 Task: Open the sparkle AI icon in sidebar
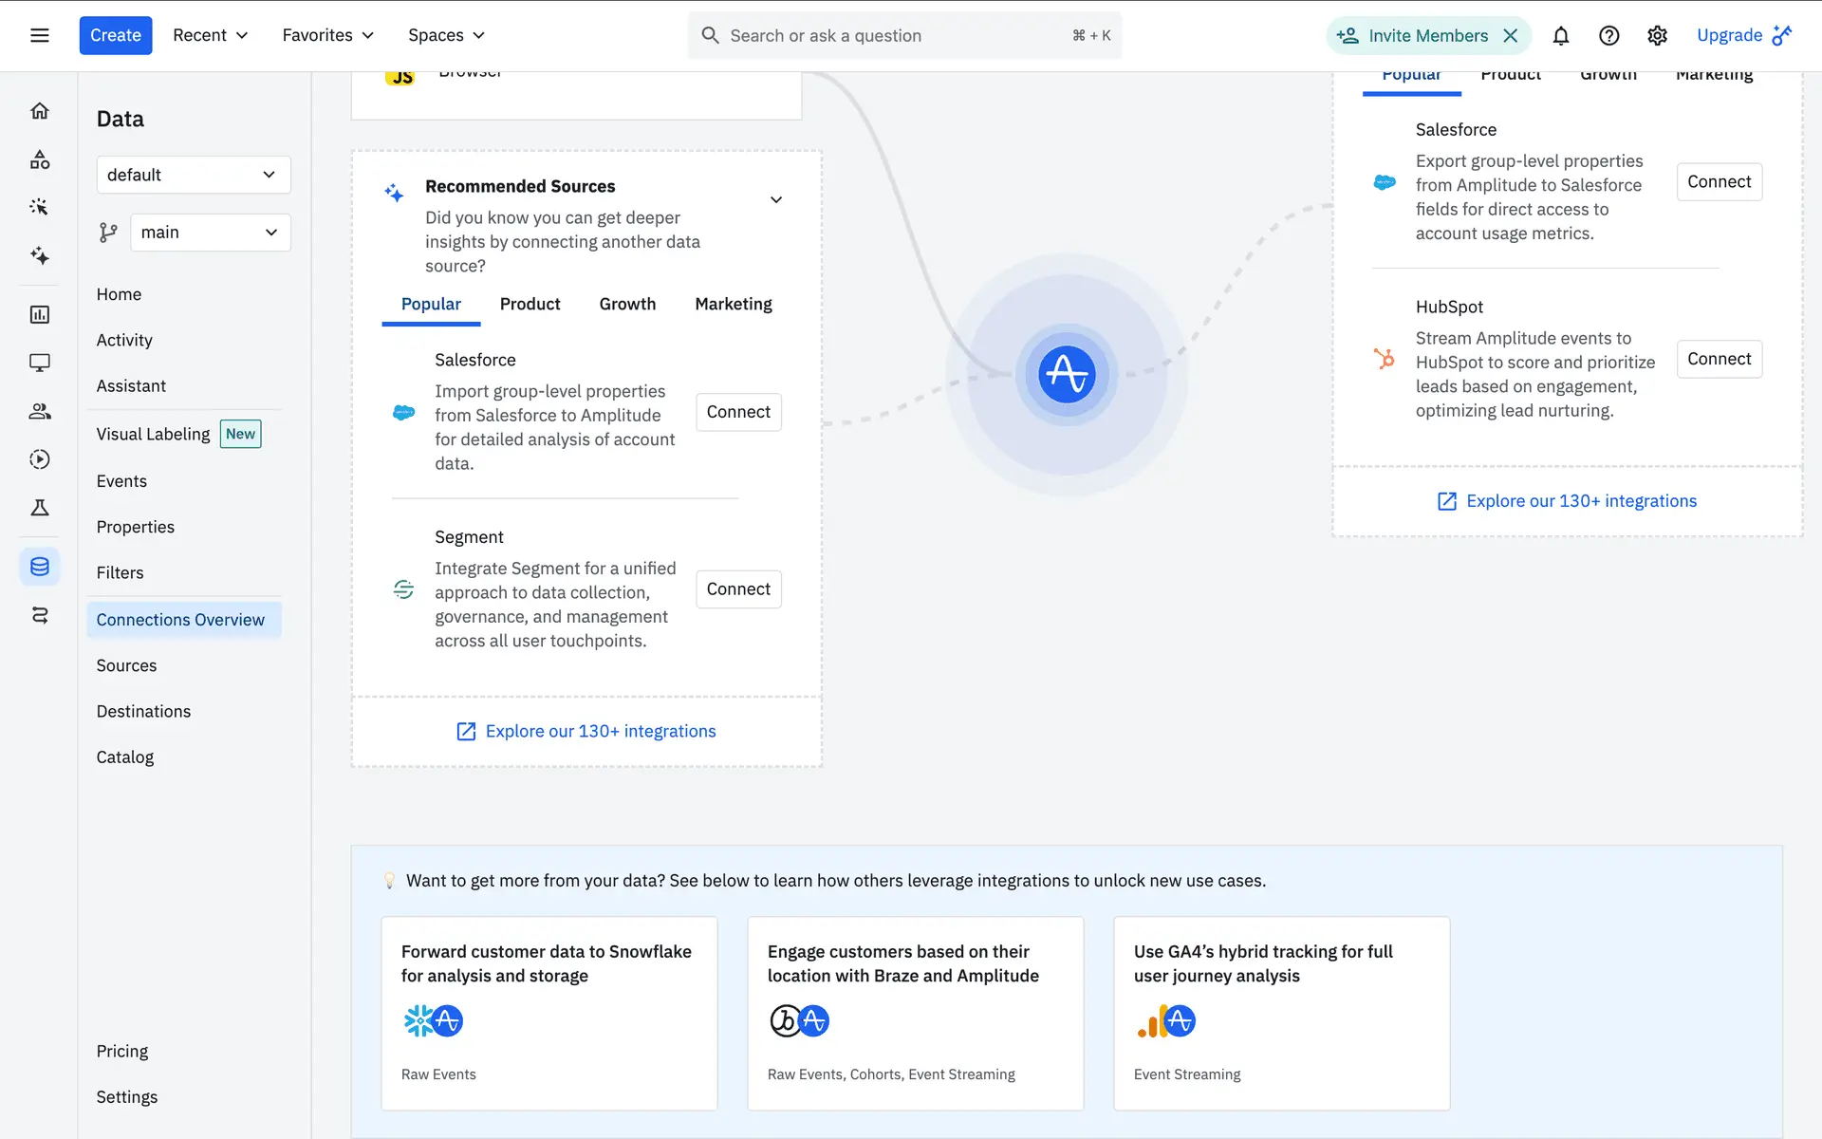pos(39,255)
